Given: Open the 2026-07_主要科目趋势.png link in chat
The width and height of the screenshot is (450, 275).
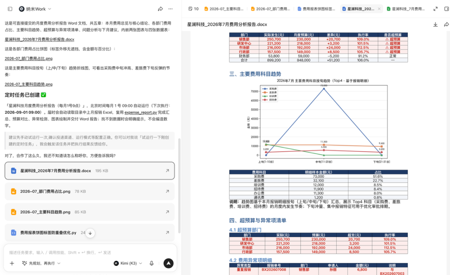Looking at the screenshot, I should tap(28, 85).
